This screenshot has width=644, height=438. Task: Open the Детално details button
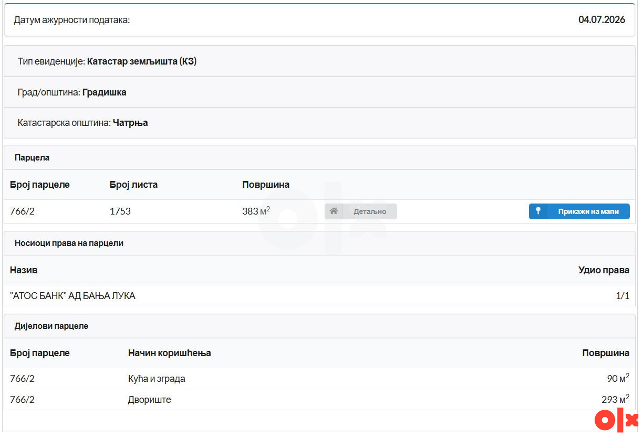[x=361, y=211]
